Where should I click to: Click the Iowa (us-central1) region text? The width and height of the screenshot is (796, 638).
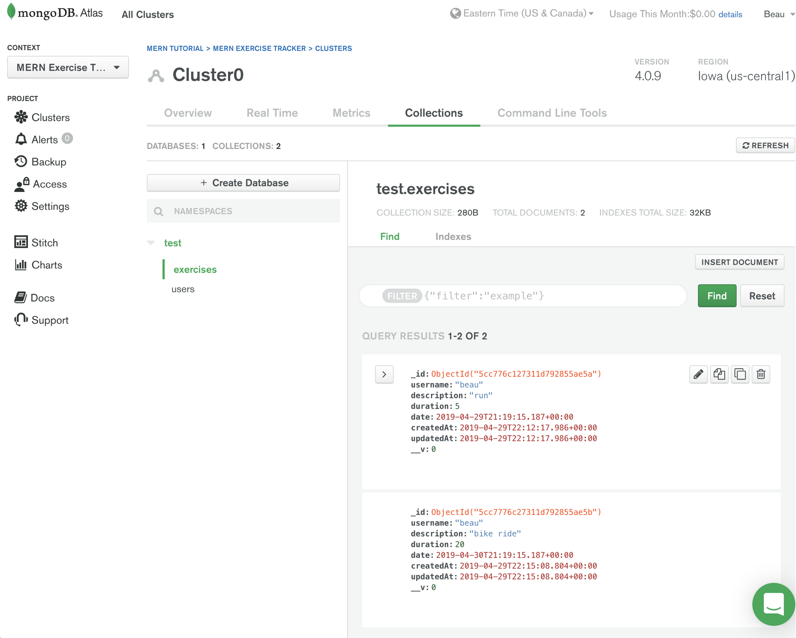[746, 76]
